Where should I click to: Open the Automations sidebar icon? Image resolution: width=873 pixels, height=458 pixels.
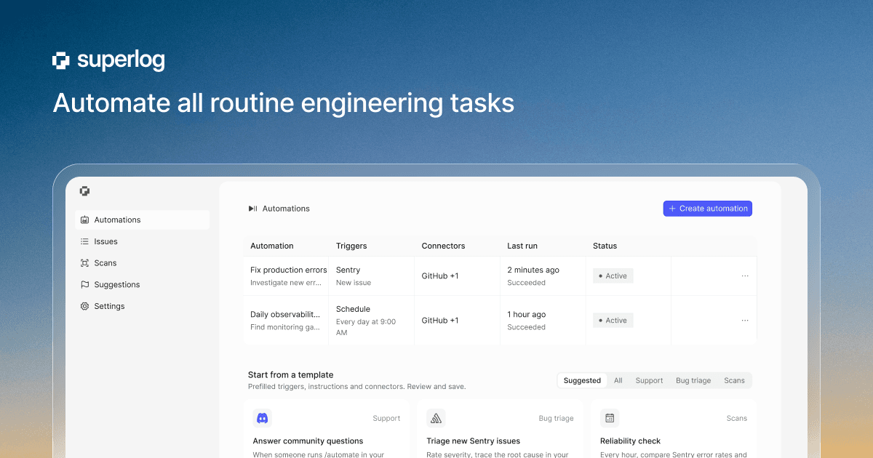[x=84, y=220]
